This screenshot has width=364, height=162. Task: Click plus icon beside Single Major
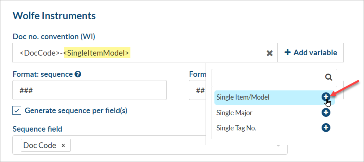pos(326,113)
